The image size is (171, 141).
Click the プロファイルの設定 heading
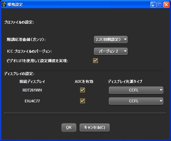pyautogui.click(x=19, y=22)
